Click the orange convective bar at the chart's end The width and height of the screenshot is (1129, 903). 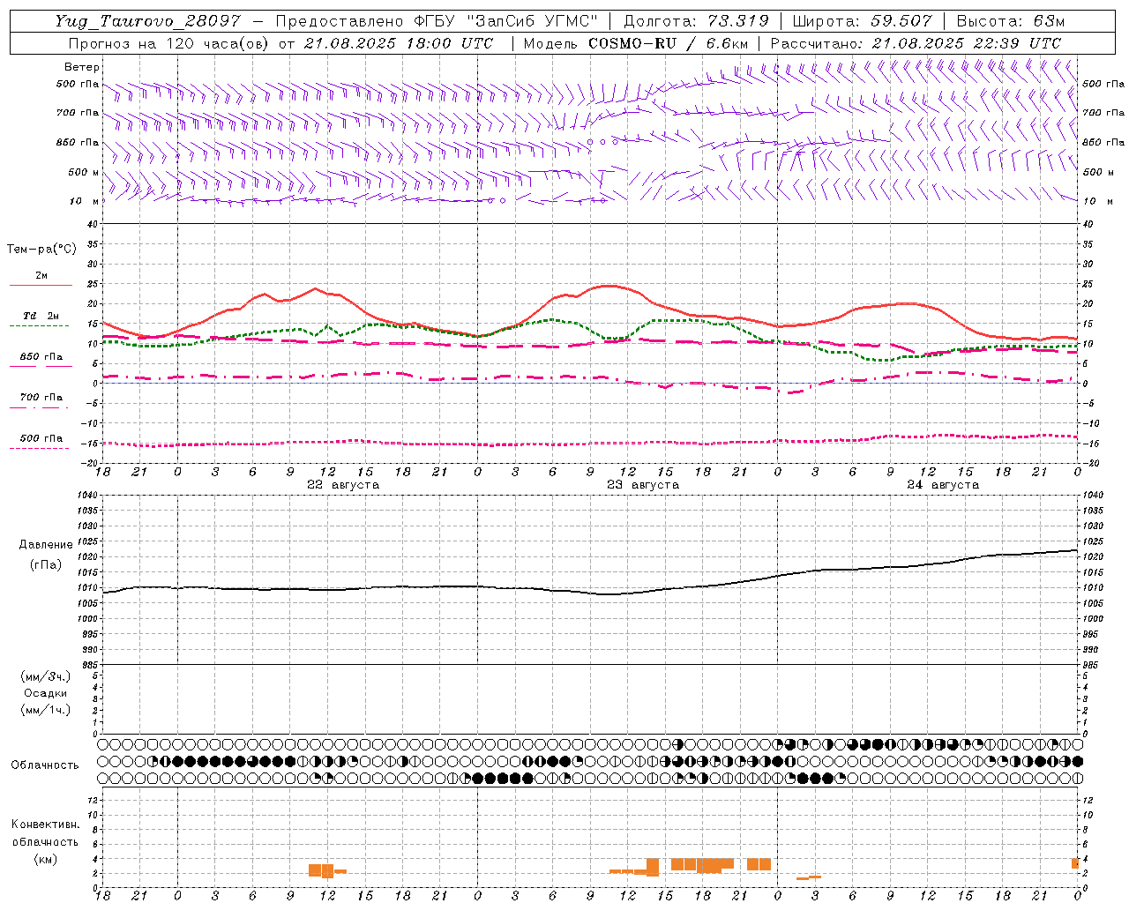point(1075,863)
